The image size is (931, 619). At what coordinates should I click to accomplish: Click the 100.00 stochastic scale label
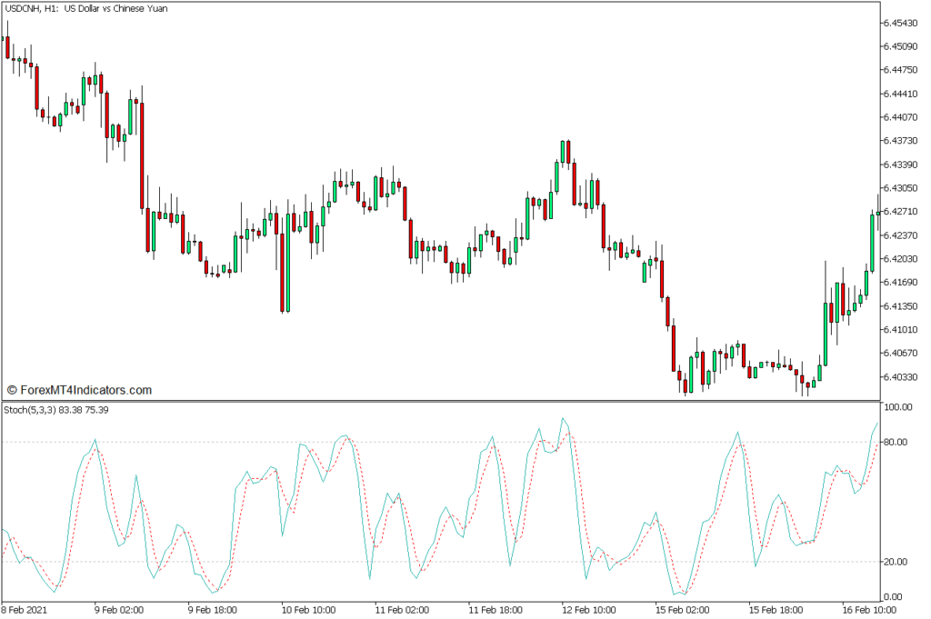tap(897, 408)
